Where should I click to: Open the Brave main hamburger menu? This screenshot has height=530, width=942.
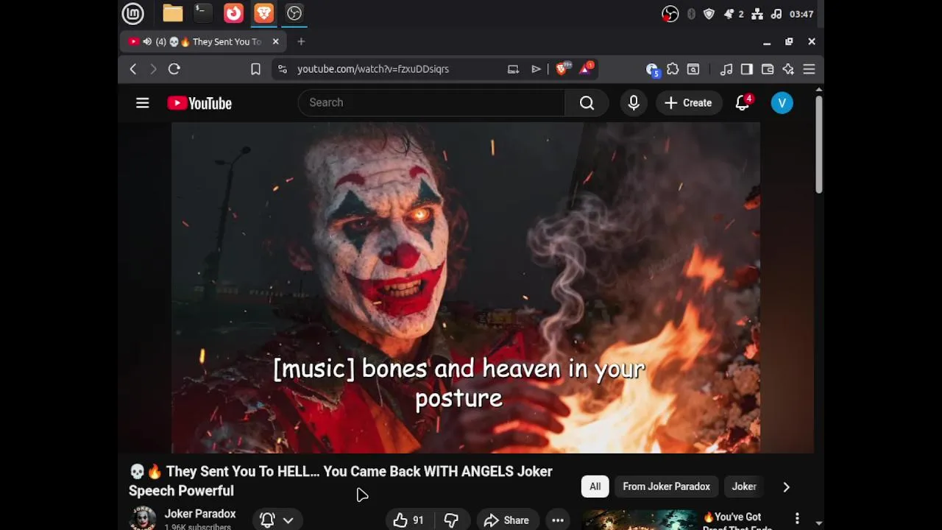(x=809, y=69)
